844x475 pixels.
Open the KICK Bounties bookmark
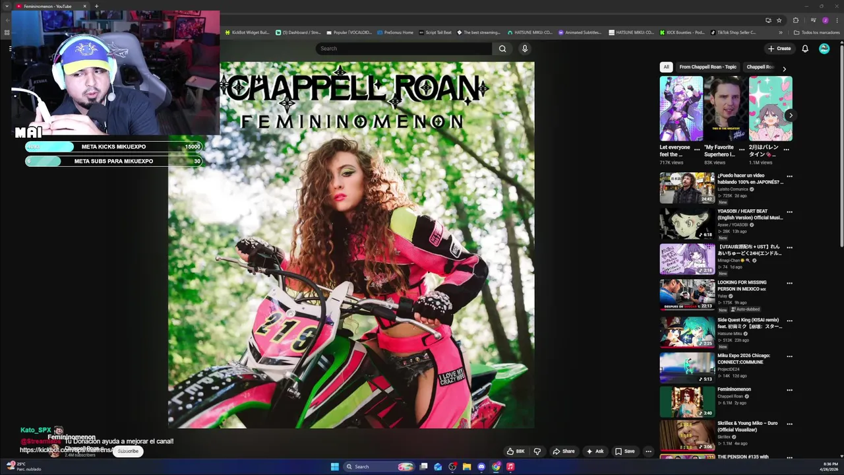tap(682, 32)
